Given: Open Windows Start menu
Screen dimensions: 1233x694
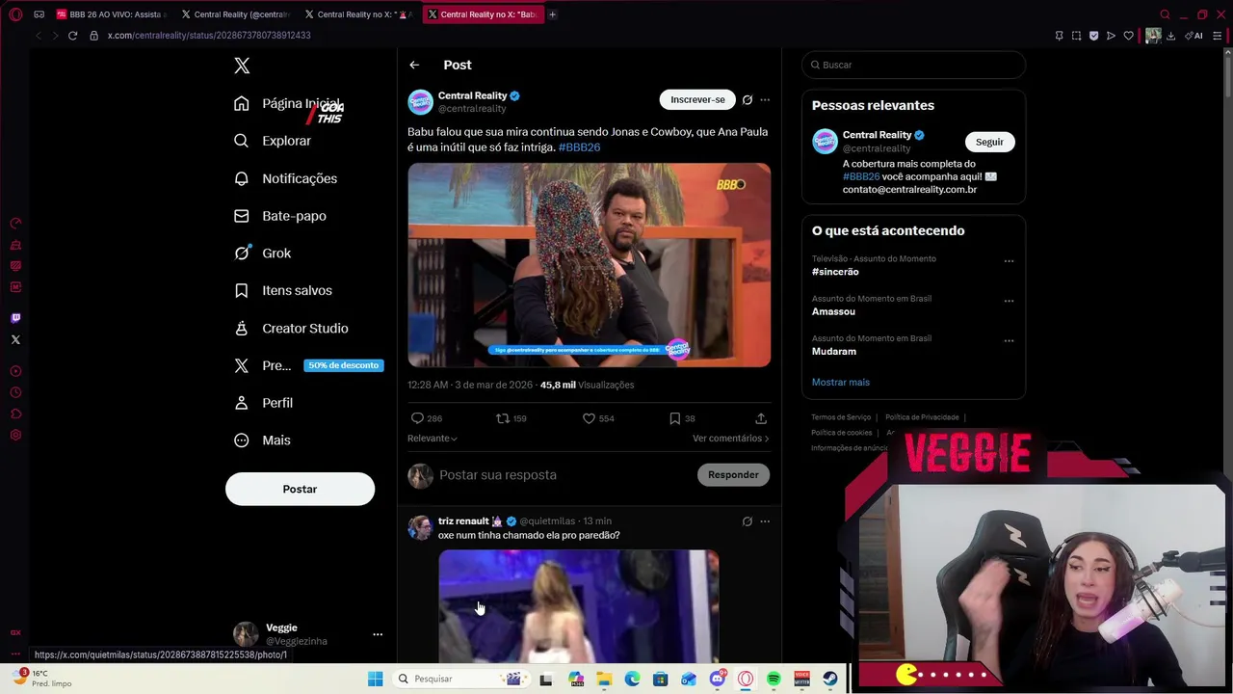Looking at the screenshot, I should tap(375, 679).
